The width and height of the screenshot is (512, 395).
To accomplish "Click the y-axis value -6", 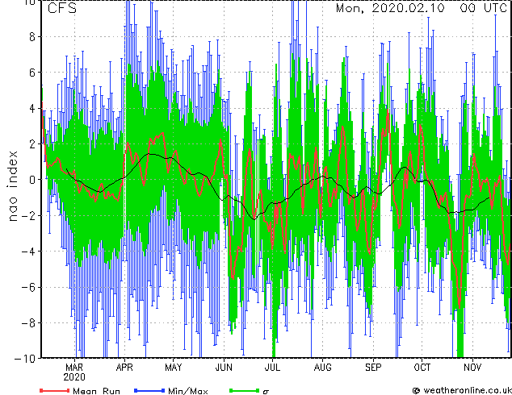I will coord(28,287).
